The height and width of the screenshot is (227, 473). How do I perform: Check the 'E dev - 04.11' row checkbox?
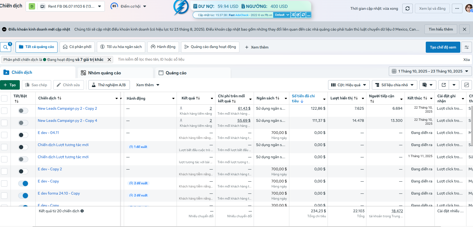[4, 135]
